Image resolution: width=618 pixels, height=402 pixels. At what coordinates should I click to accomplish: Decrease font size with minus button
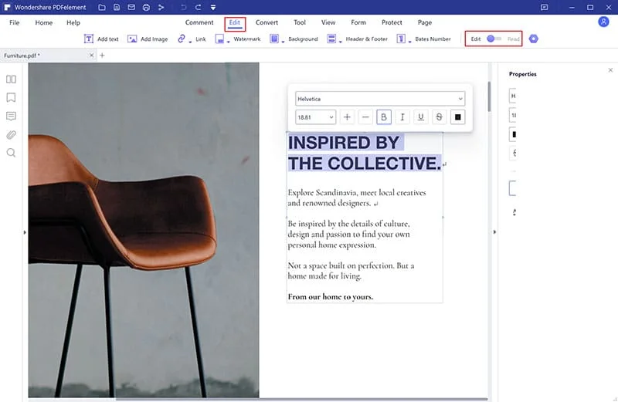point(365,117)
